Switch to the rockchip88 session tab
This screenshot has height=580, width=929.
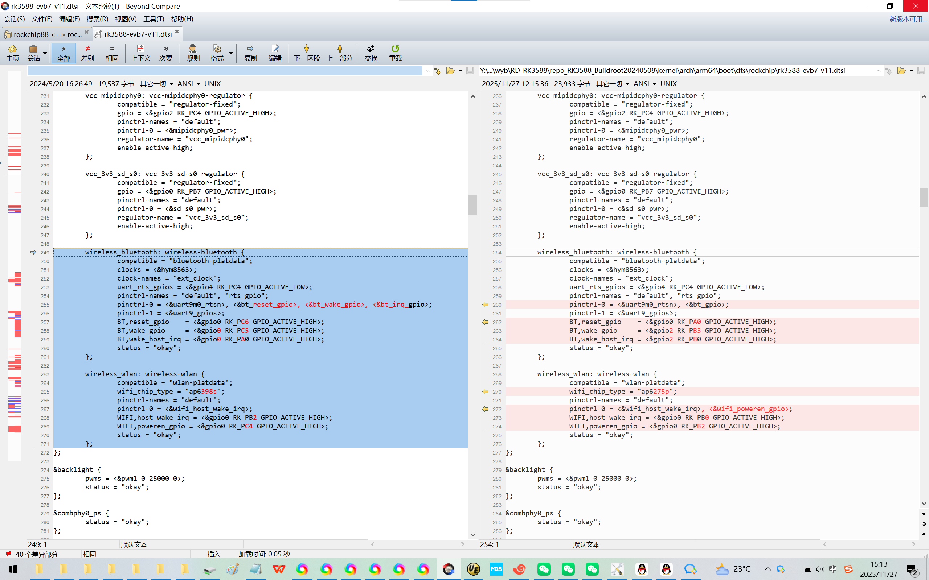coord(46,34)
